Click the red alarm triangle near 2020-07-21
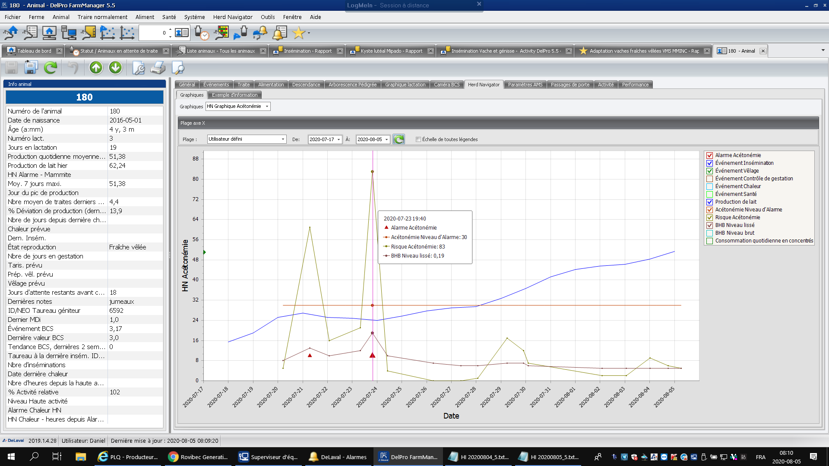This screenshot has width=829, height=466. pyautogui.click(x=310, y=355)
